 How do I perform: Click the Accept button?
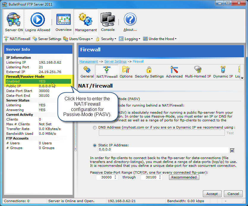pos(212,194)
